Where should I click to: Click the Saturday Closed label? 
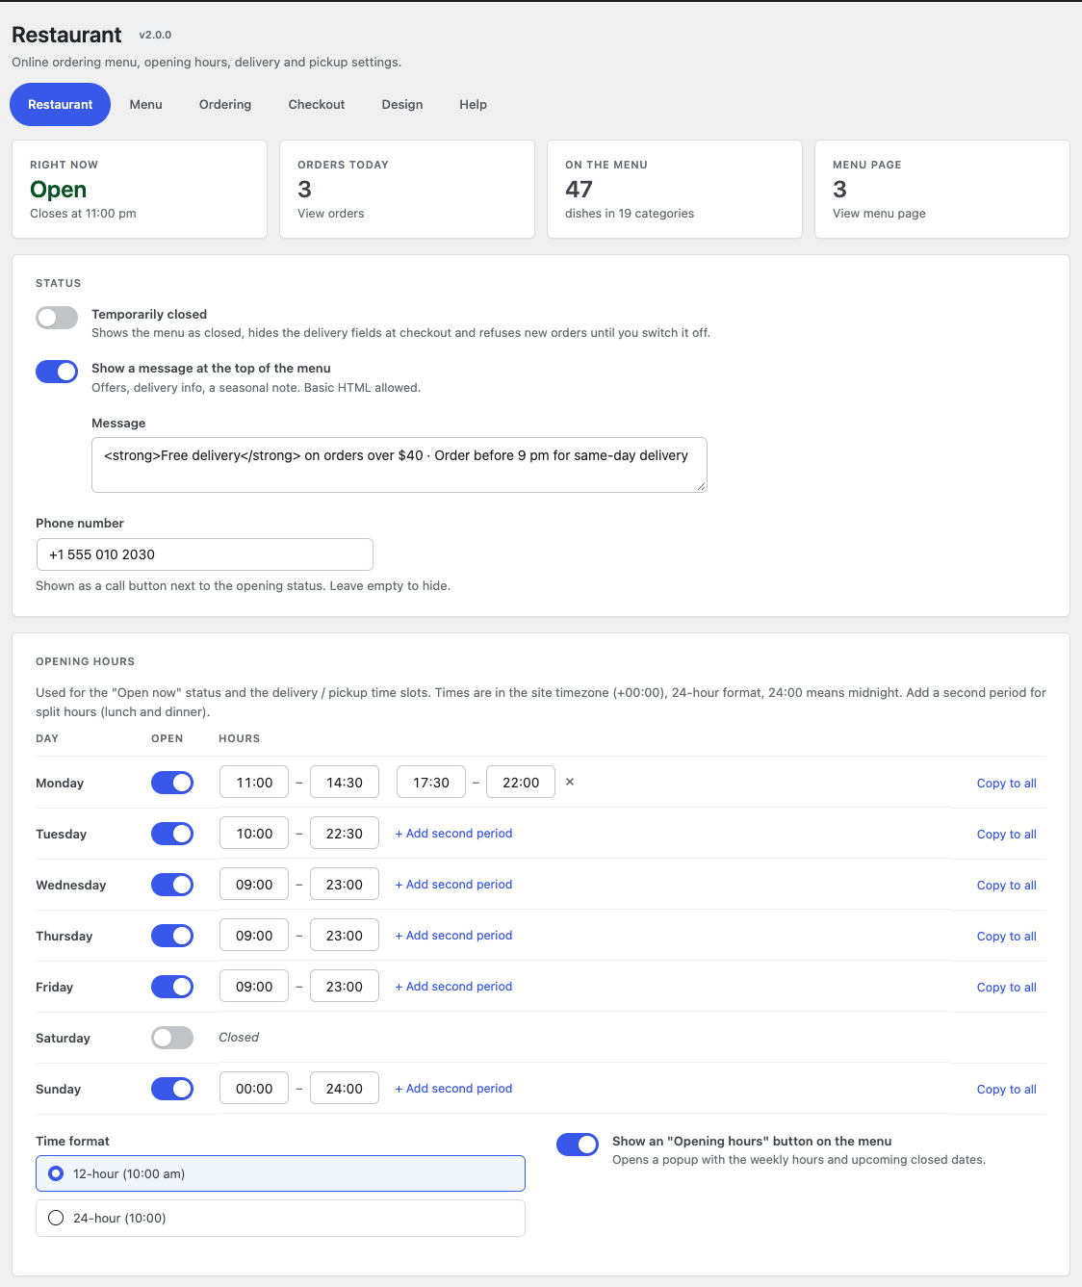click(239, 1037)
